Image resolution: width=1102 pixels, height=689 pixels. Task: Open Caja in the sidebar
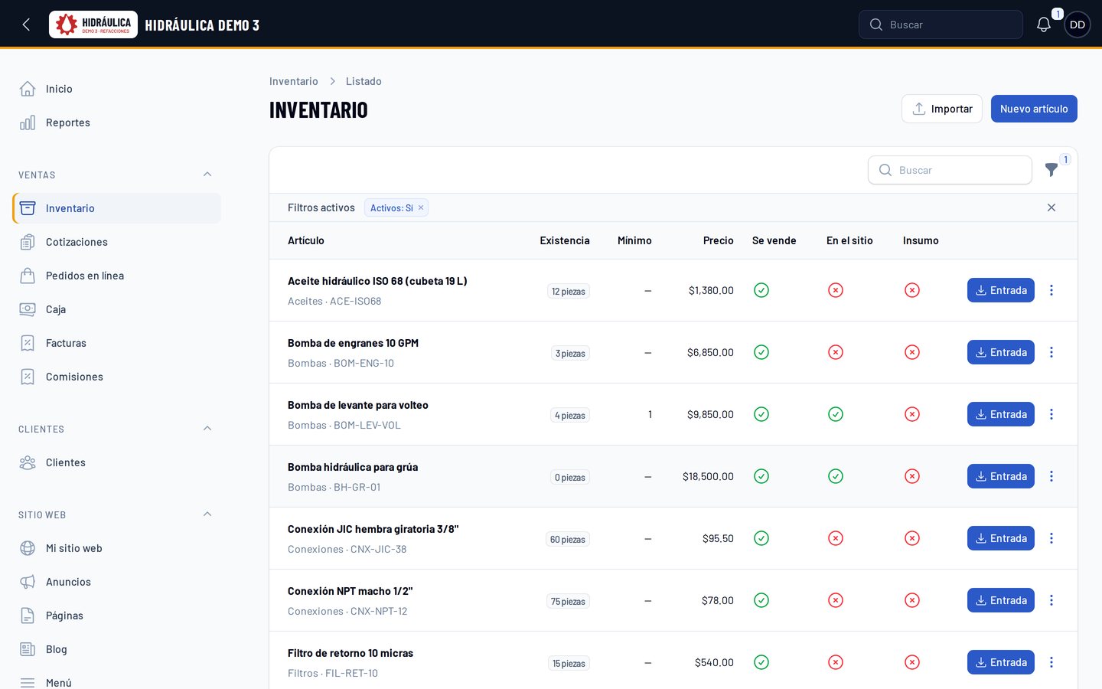click(116, 309)
